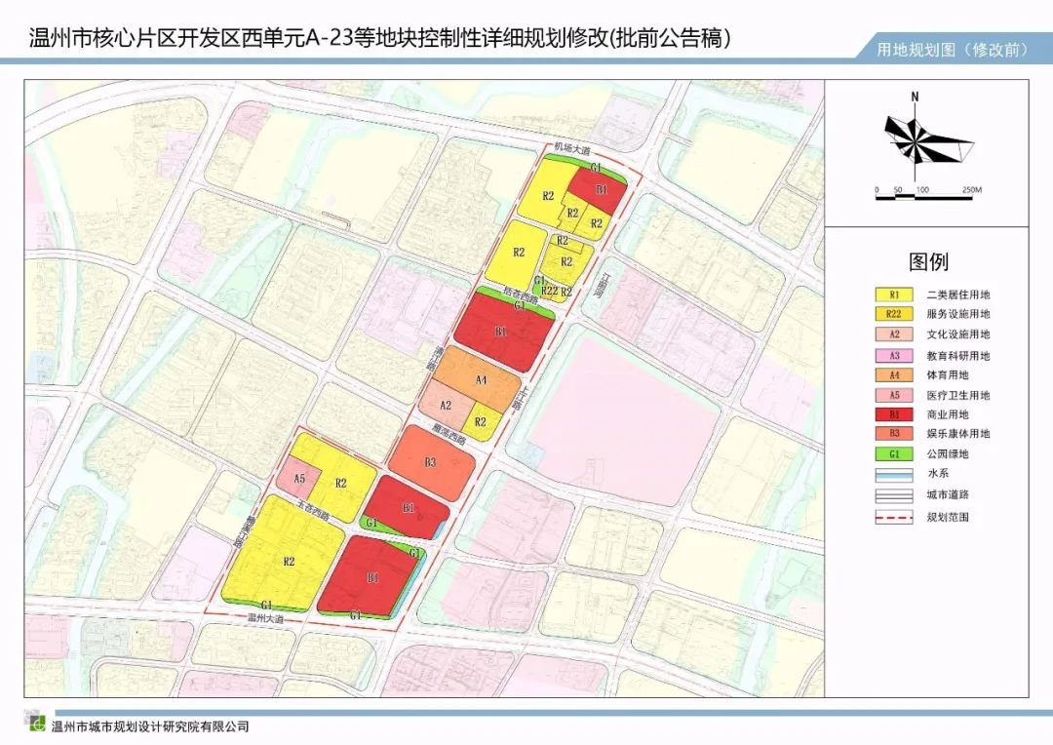Click the 温州市城市规划设计研究院有限公司 footer text
This screenshot has width=1053, height=745.
point(150,726)
